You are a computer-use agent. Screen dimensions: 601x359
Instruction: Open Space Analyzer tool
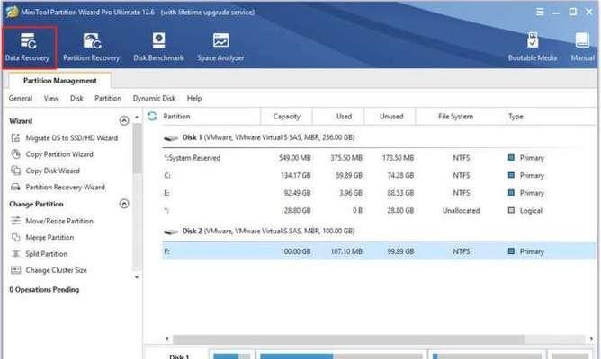pyautogui.click(x=220, y=47)
